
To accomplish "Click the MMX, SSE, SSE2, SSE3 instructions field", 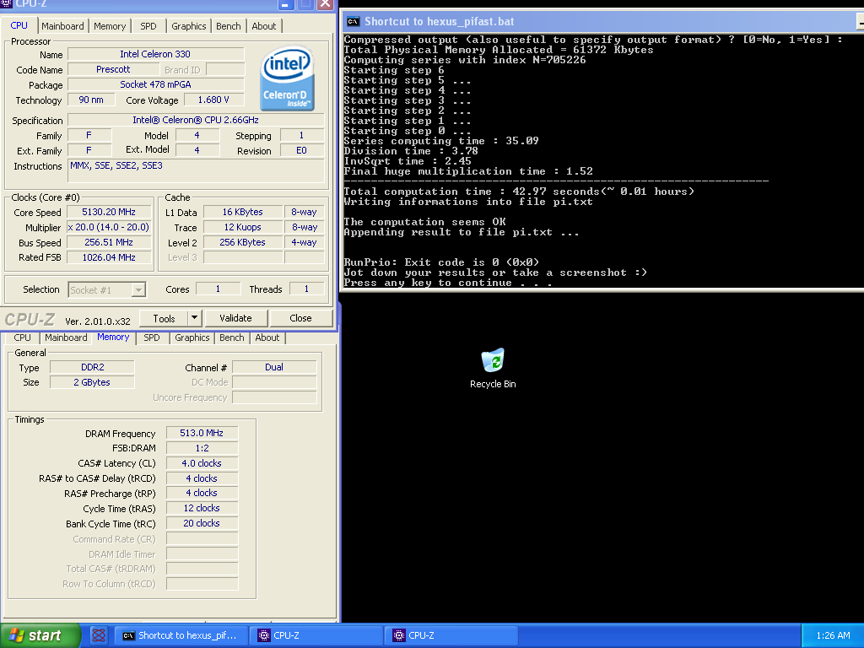I will click(196, 170).
